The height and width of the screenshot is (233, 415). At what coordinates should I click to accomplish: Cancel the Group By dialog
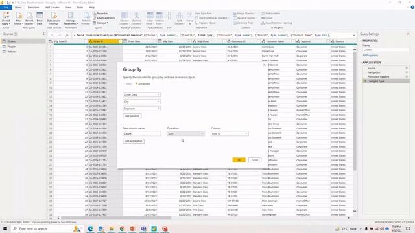coord(255,160)
